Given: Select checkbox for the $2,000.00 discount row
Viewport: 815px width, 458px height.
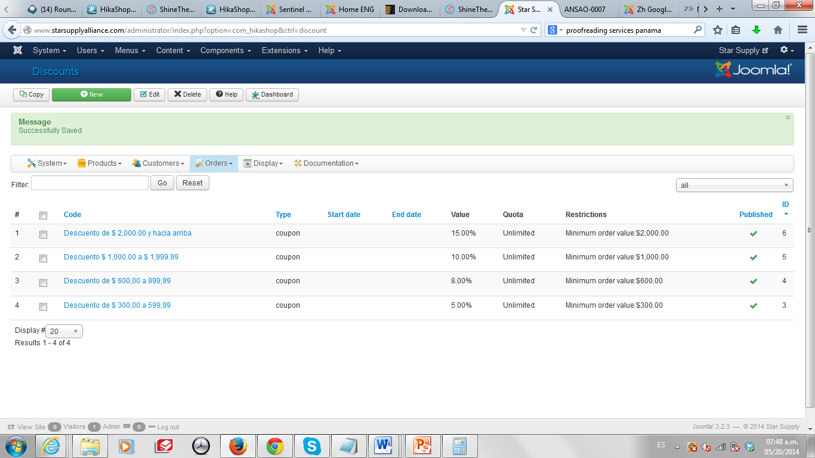Looking at the screenshot, I should 43,235.
